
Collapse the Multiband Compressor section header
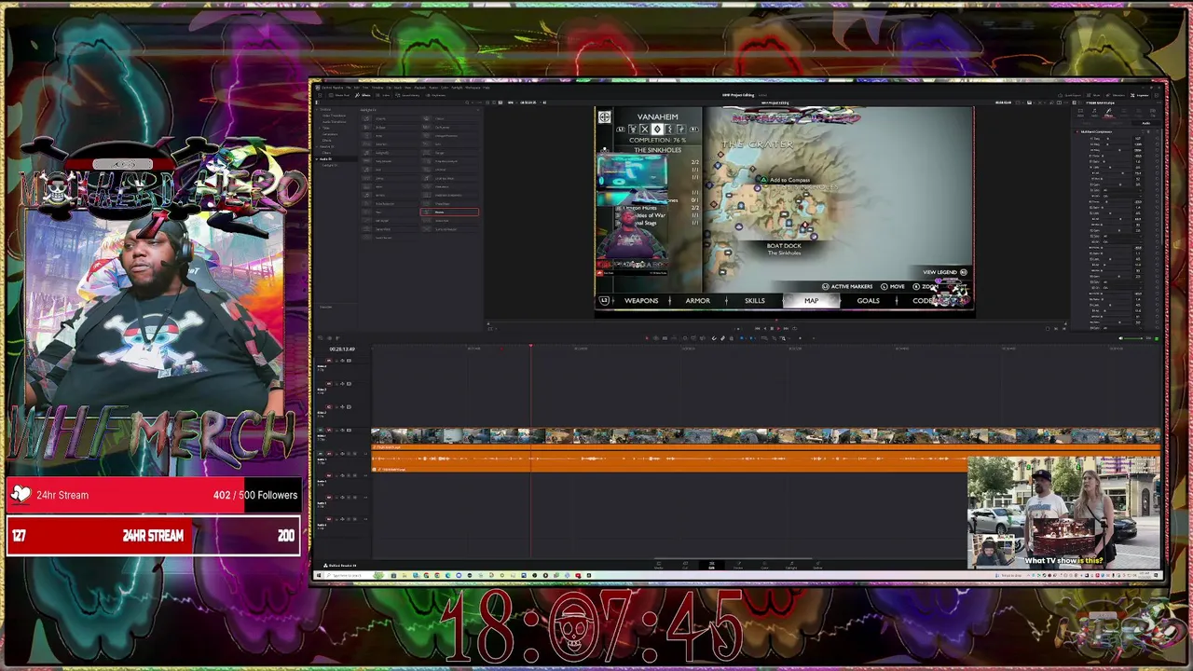point(1096,131)
